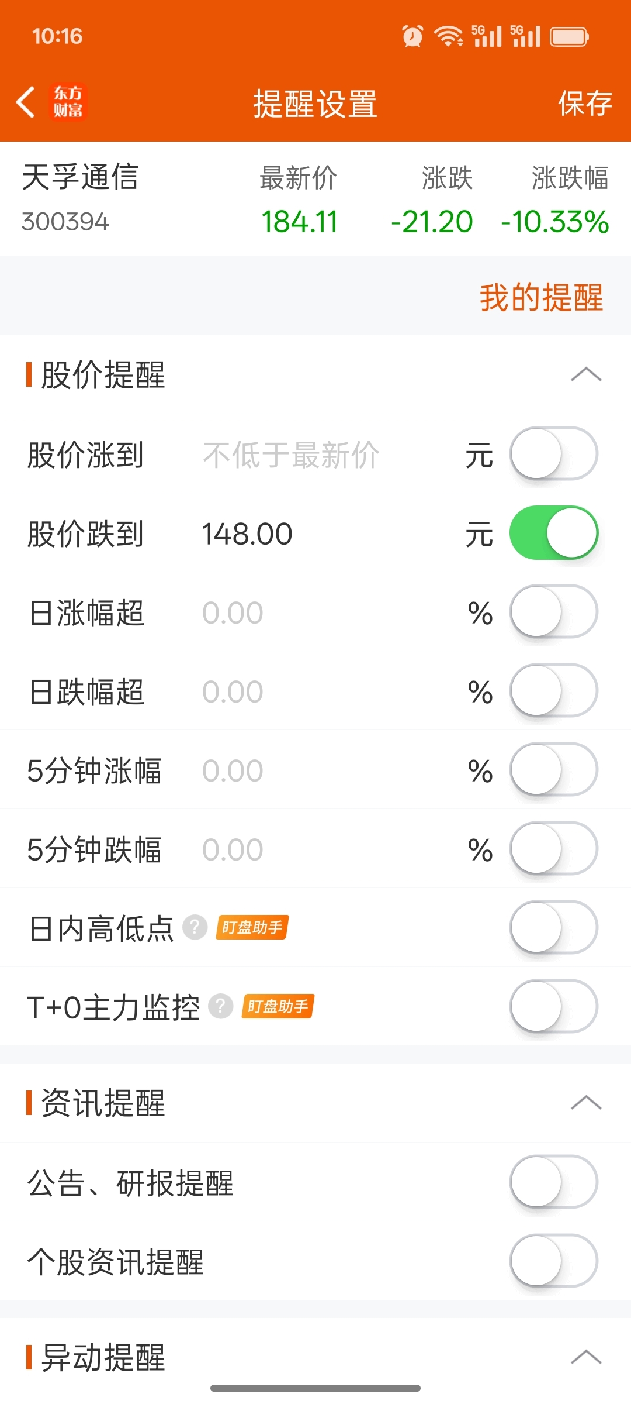This screenshot has width=631, height=1404.
Task: Disable the 股价跌到 alert switch
Action: click(554, 533)
